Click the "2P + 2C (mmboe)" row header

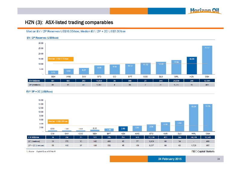pos(36,145)
